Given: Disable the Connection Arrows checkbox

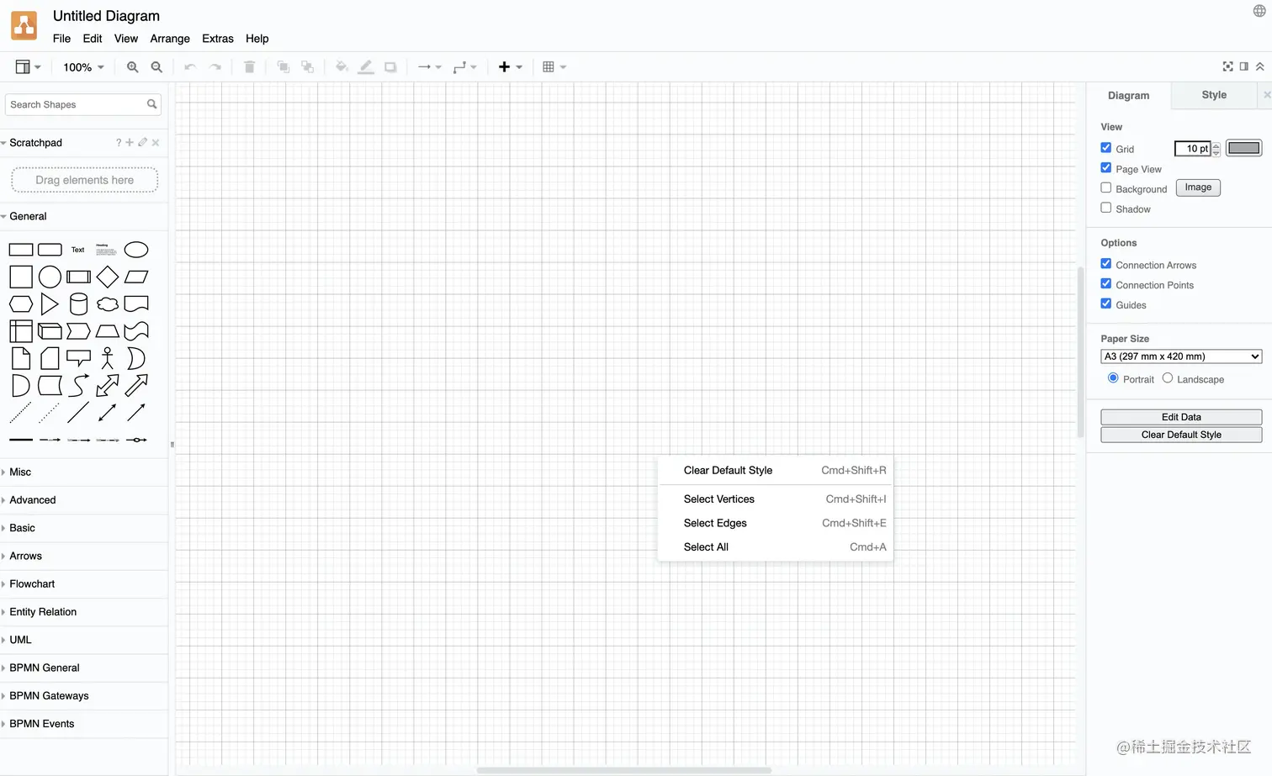Looking at the screenshot, I should tap(1106, 264).
